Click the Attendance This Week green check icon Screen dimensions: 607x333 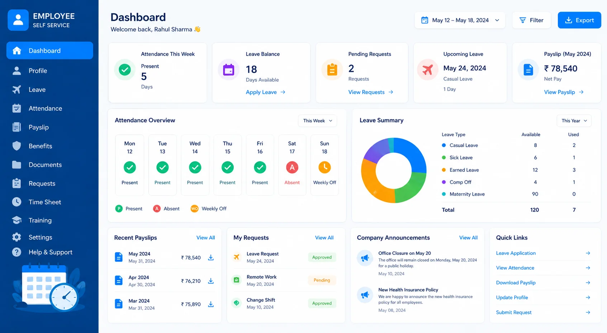(x=125, y=70)
